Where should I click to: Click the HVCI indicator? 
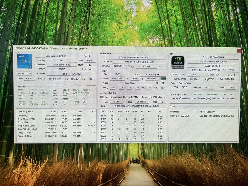[233, 95]
